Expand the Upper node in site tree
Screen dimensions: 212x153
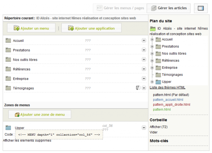pyautogui.click(x=152, y=82)
